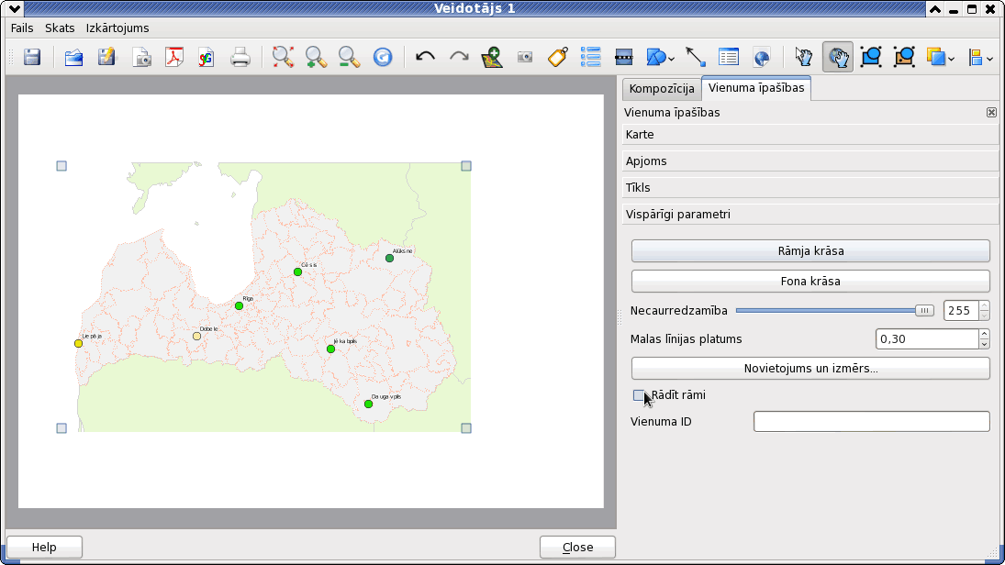Click the Help button
The height and width of the screenshot is (565, 1005).
[44, 547]
